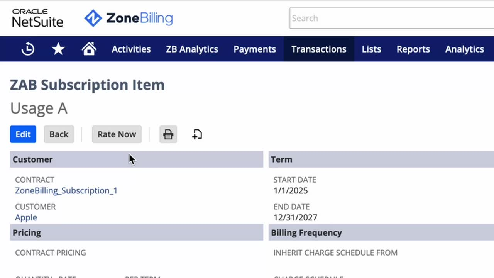494x278 pixels.
Task: Click the CONTRACT field label
Action: [35, 180]
